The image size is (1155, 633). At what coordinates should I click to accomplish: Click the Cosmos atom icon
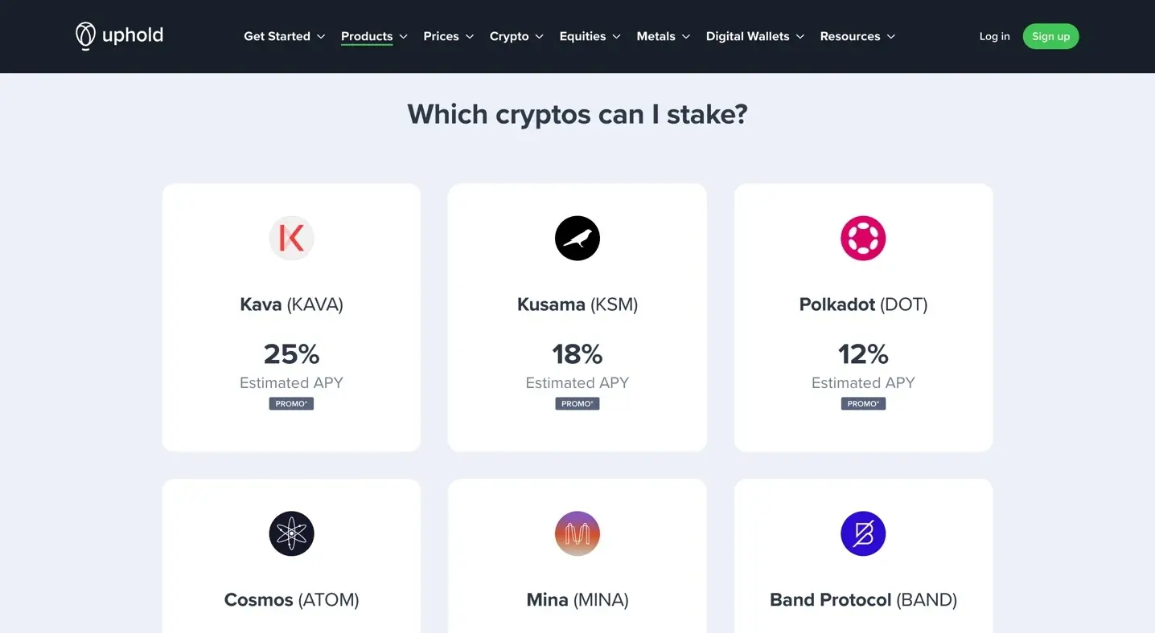291,534
